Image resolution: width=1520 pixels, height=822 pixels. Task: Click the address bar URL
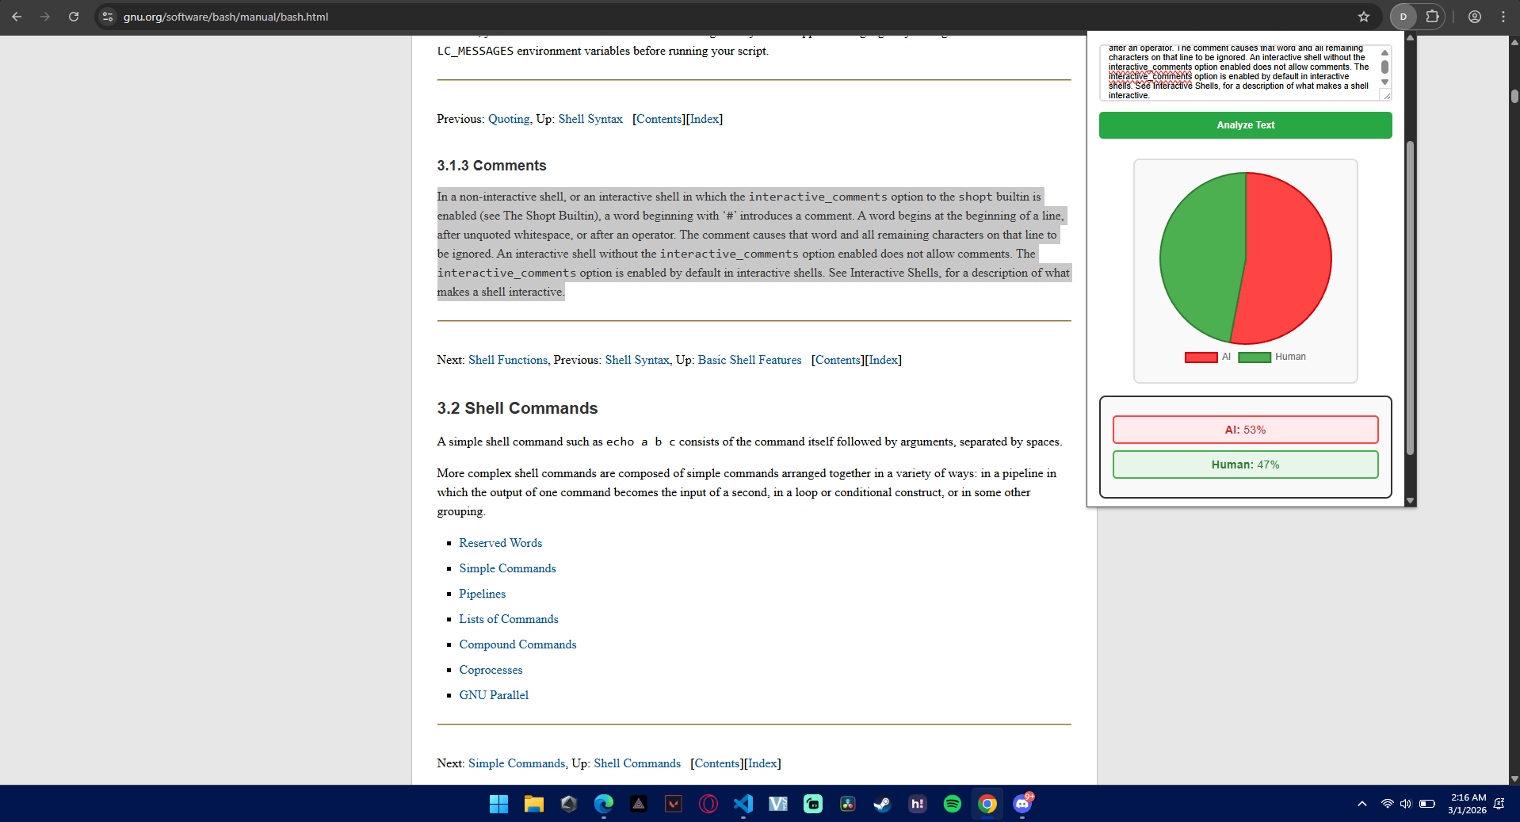pos(226,17)
